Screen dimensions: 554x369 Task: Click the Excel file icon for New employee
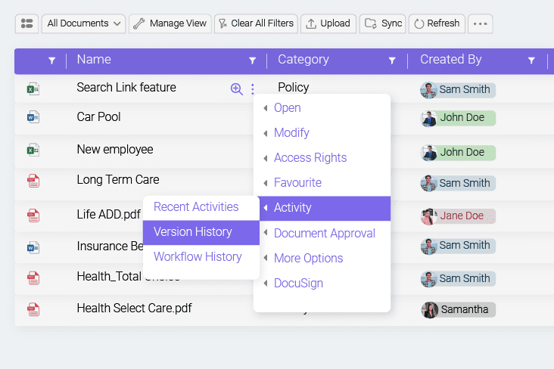coord(33,150)
